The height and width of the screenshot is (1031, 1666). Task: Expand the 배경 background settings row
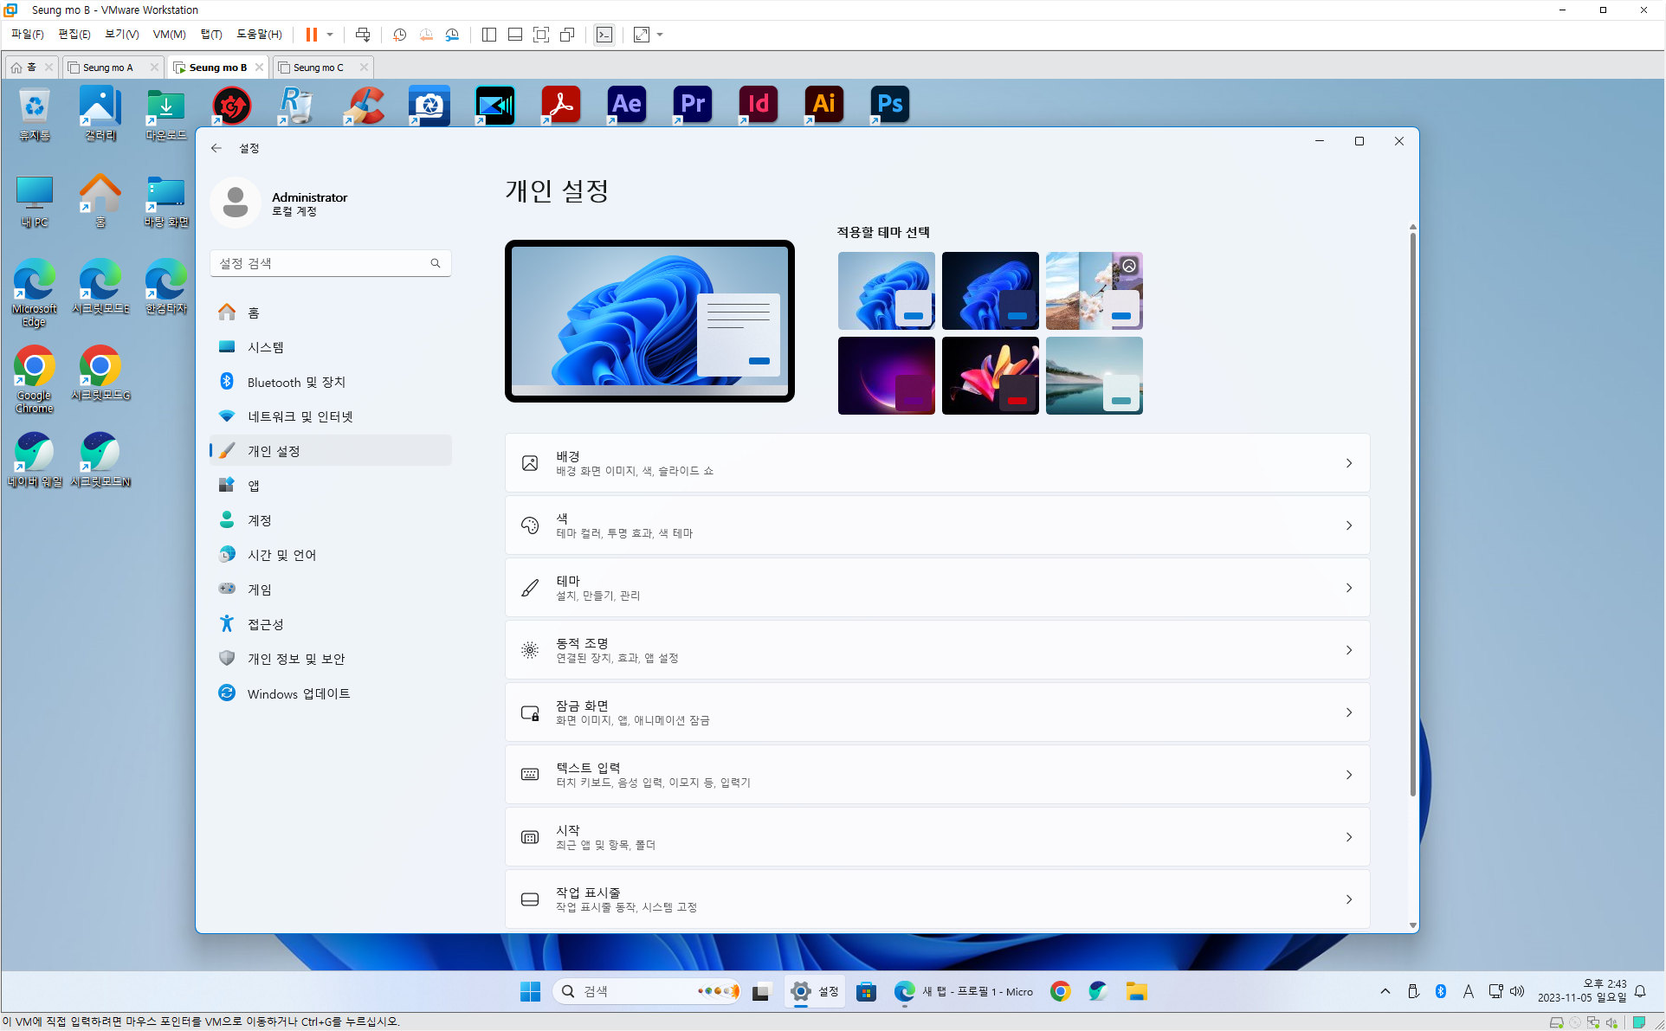937,463
